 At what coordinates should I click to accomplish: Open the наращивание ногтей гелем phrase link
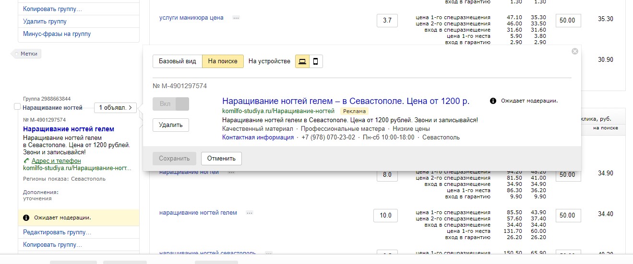198,213
